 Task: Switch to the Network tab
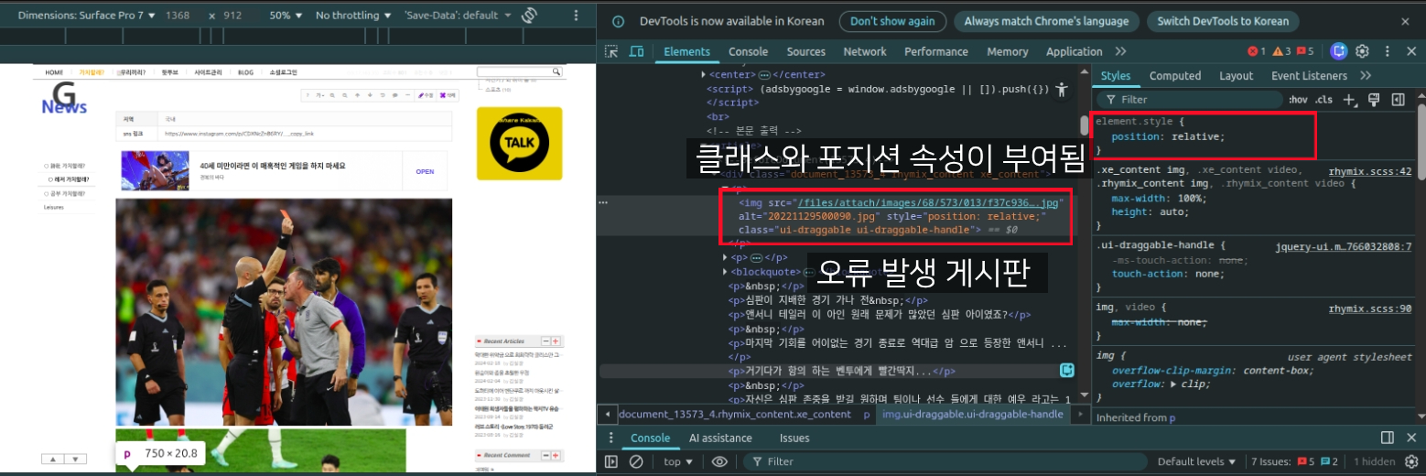point(864,52)
